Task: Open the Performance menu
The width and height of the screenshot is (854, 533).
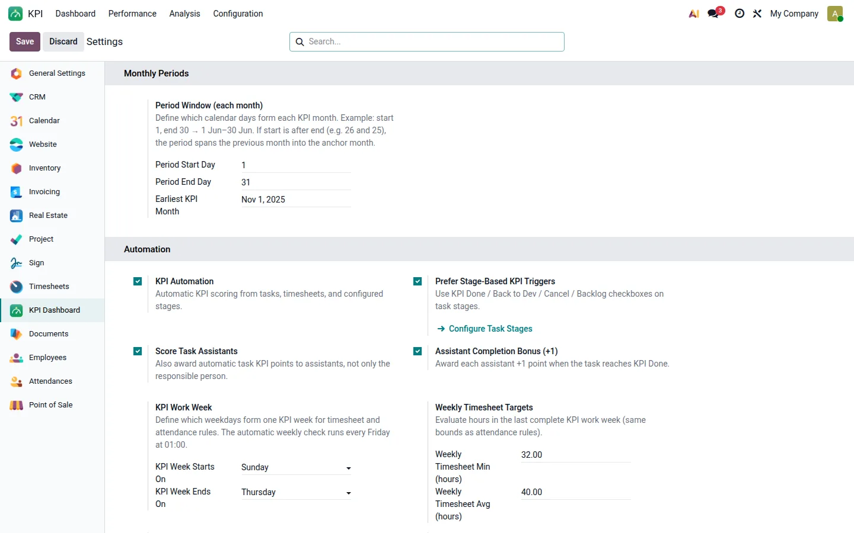Action: (x=132, y=14)
